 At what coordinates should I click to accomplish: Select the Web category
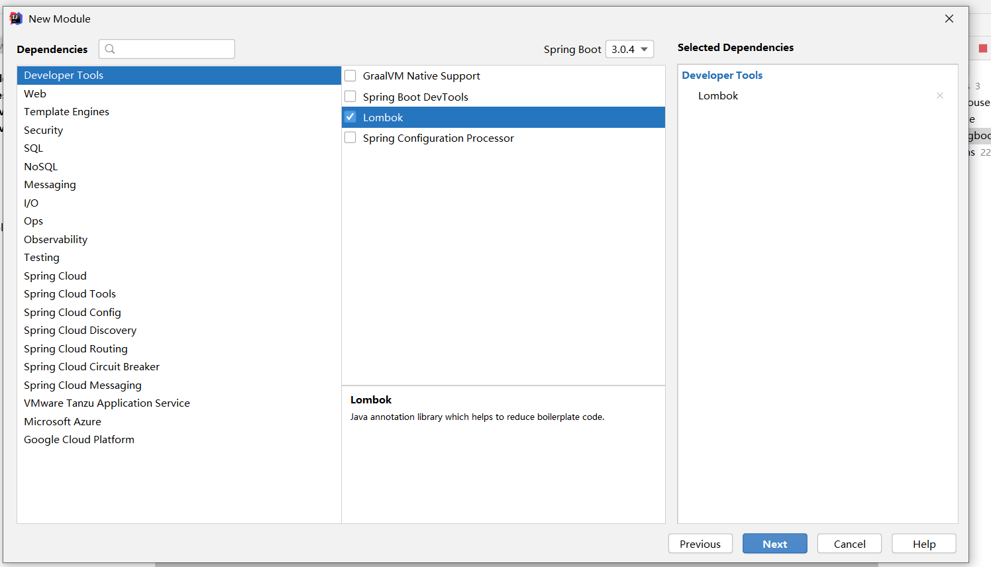pyautogui.click(x=35, y=94)
